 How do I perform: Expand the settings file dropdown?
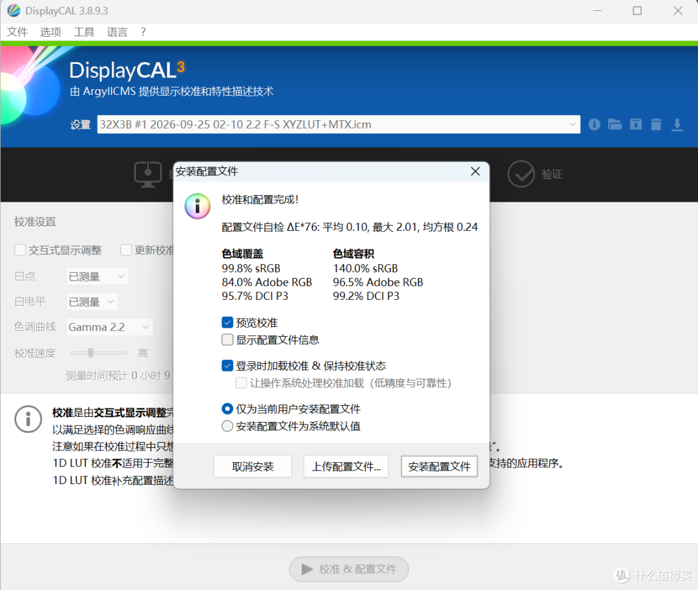coord(572,124)
